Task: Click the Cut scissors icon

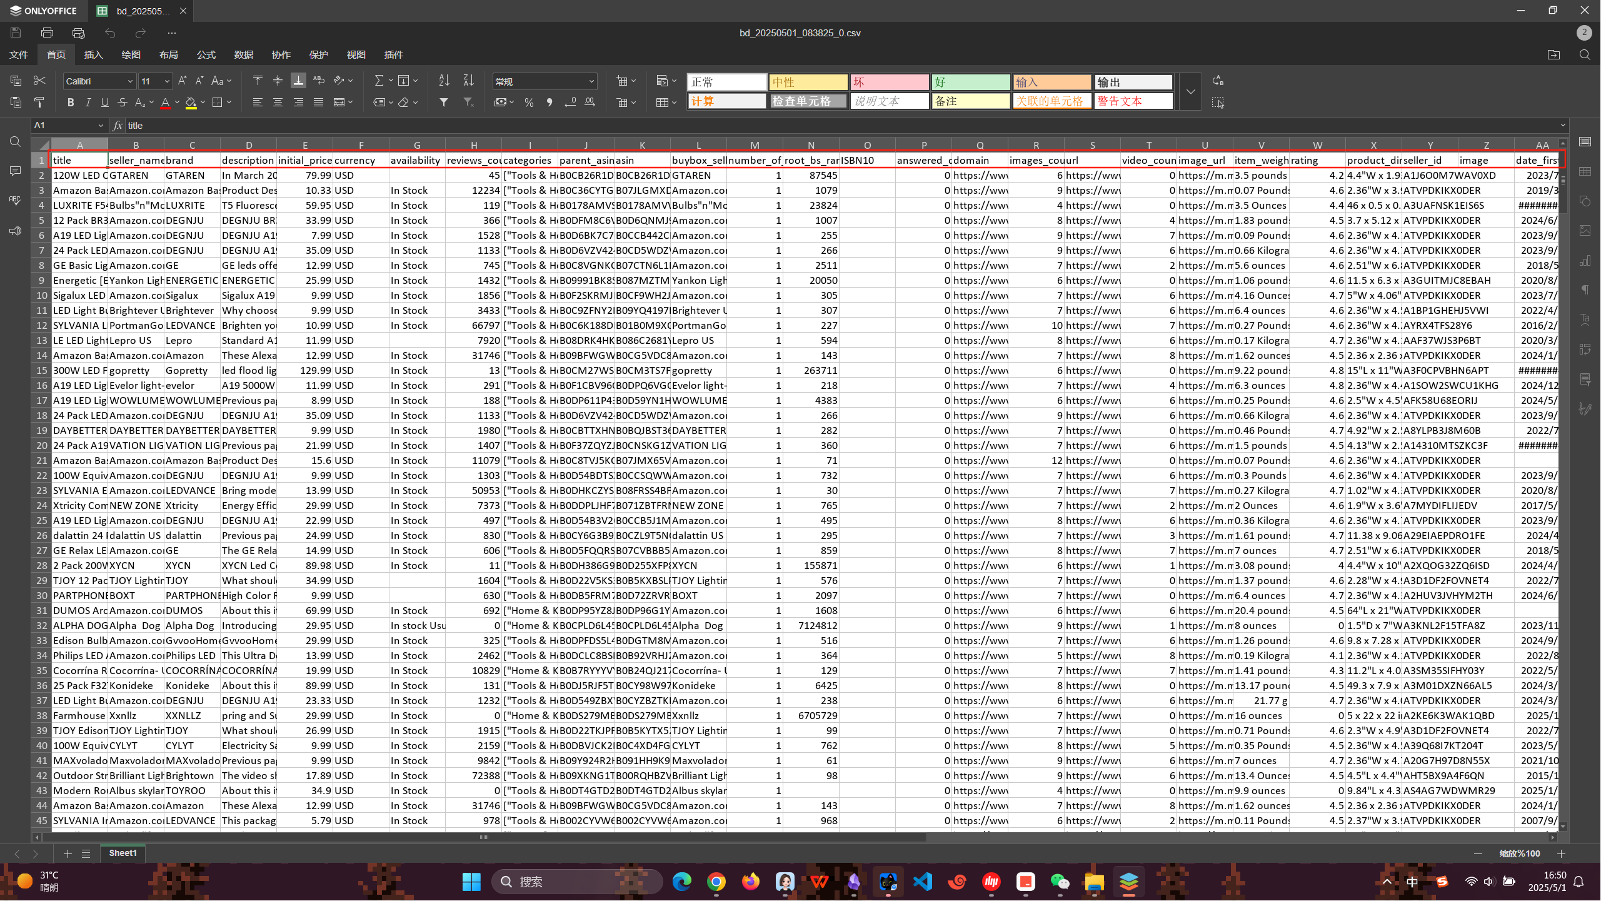Action: point(39,81)
